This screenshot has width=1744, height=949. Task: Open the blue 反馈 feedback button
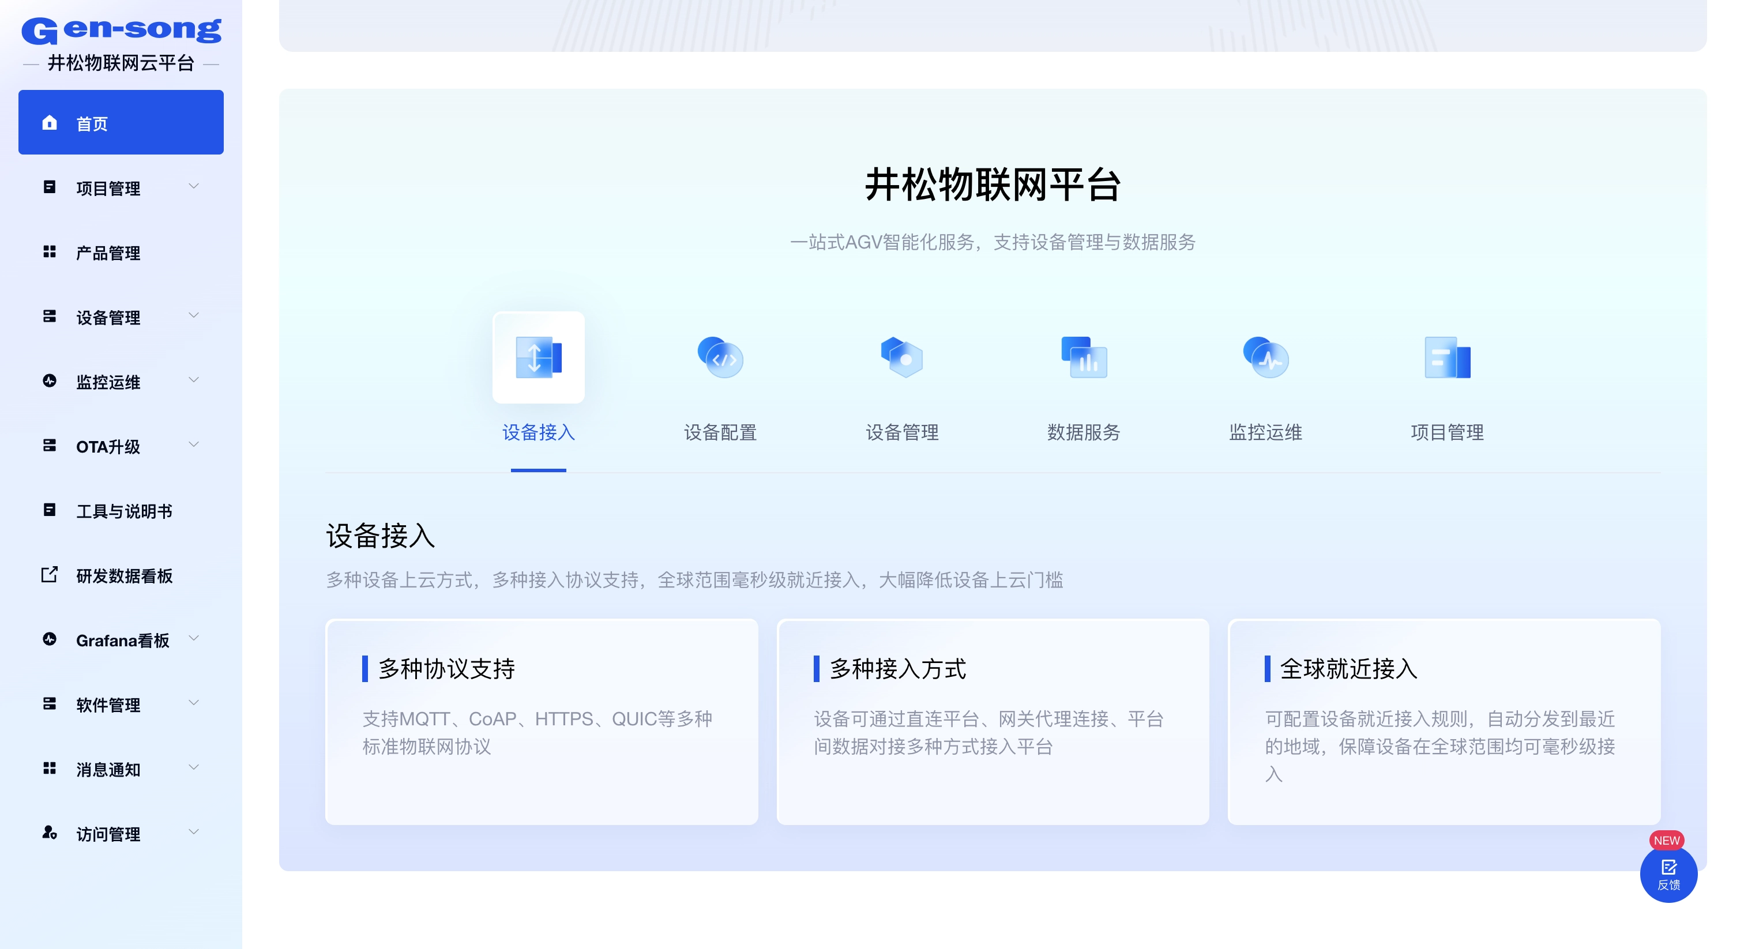click(x=1668, y=874)
